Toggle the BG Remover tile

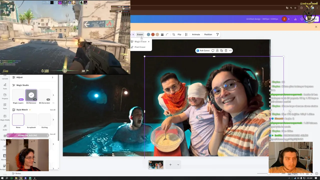coord(31,96)
